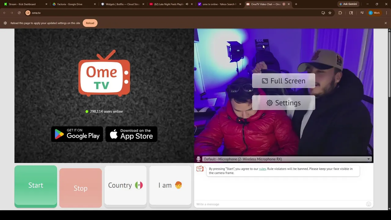Click the Full Screen button on the webcam
Viewport: 391px width, 220px height.
click(x=283, y=81)
